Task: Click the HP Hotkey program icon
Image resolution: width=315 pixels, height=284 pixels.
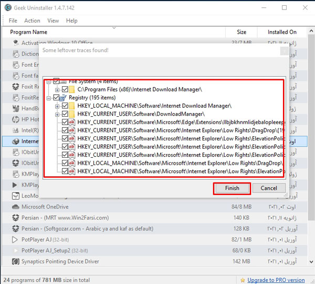Action: (15, 119)
